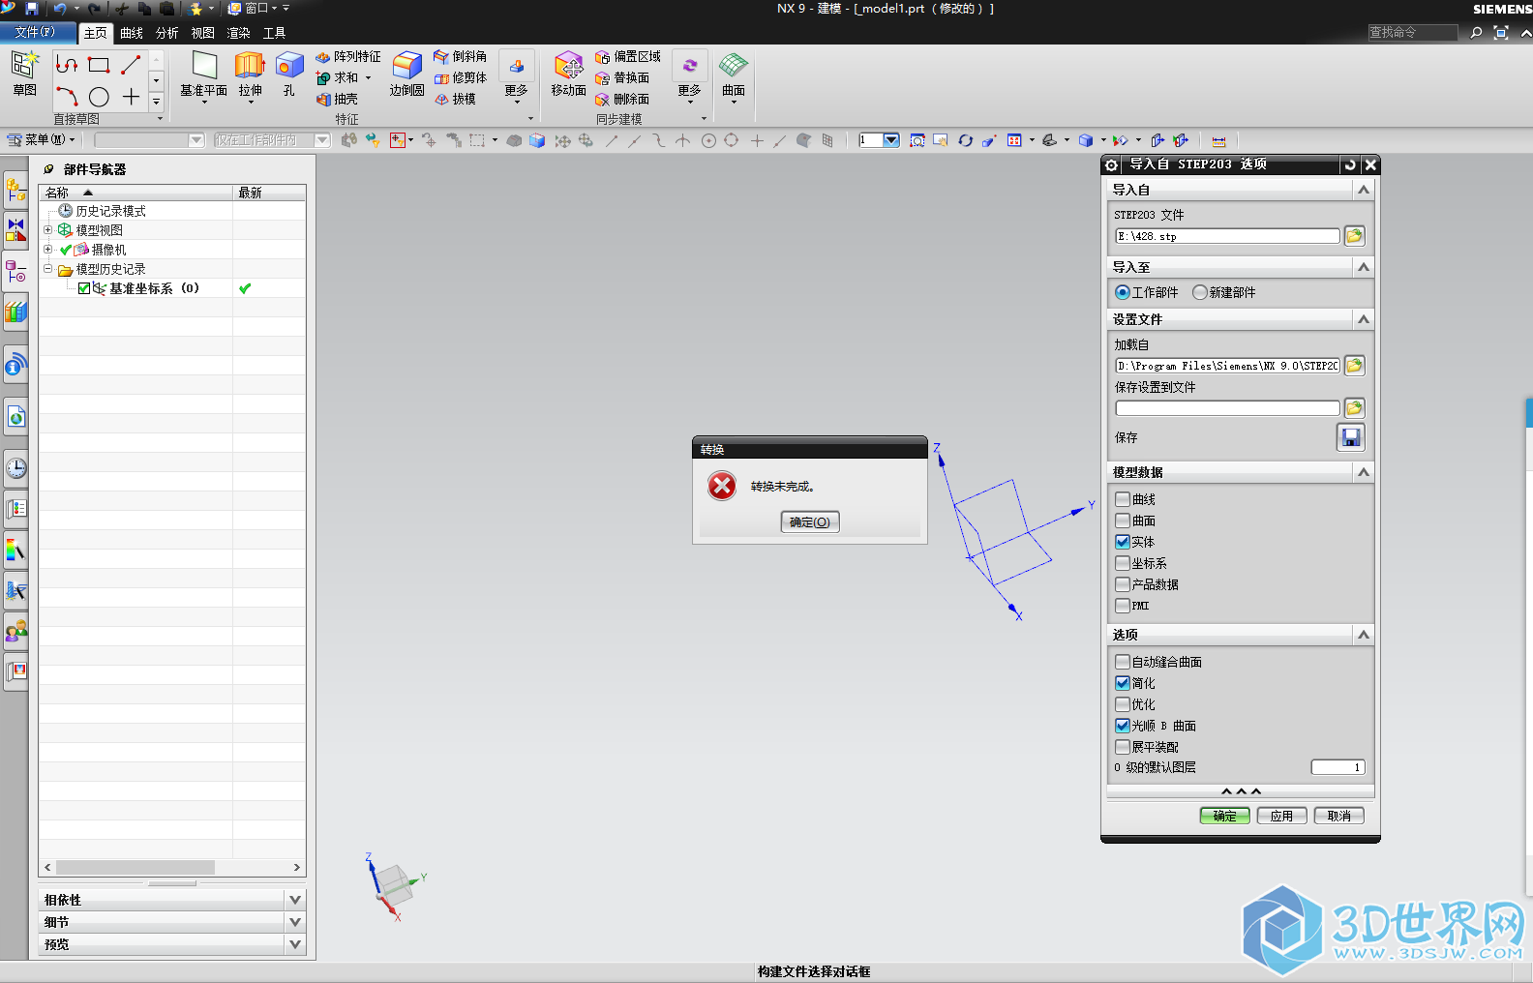
Task: Click 替换面 replace face tool
Action: coord(622,77)
